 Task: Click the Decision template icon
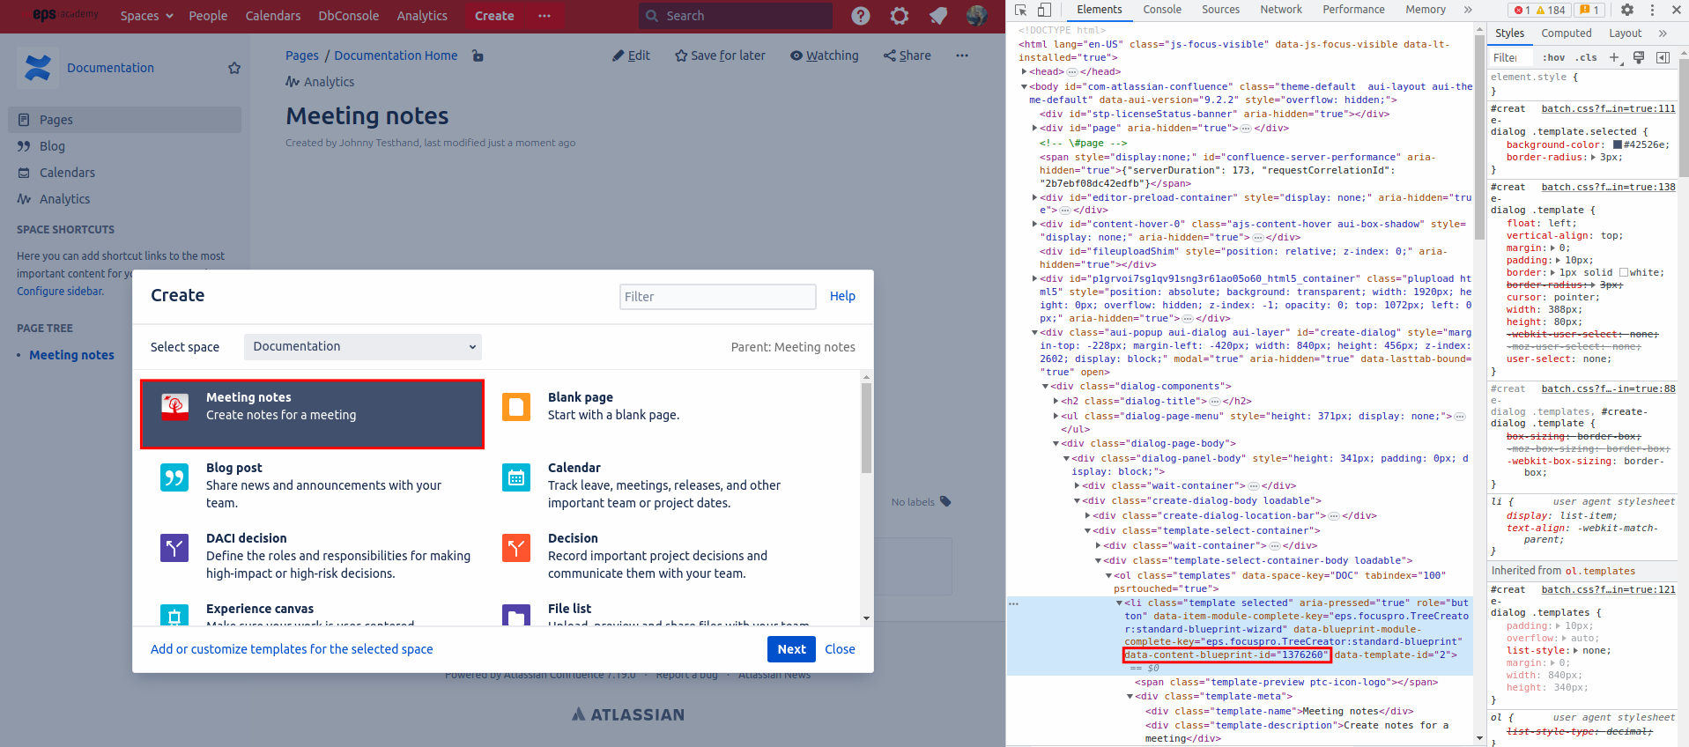pyautogui.click(x=515, y=548)
